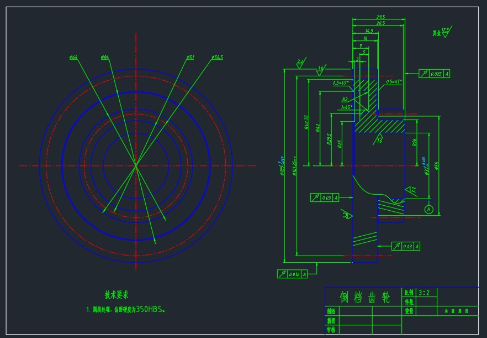This screenshot has height=338, width=487.
Task: Select the R2 fillet callout
Action: [345, 100]
